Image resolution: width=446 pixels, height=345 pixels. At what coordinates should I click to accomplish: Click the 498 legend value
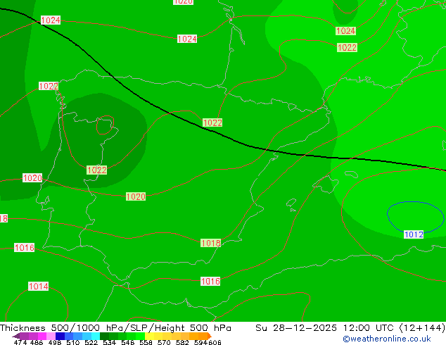(x=55, y=342)
